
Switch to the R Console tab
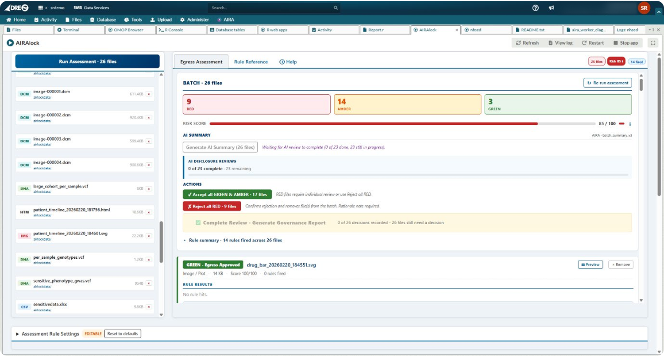[x=181, y=30]
